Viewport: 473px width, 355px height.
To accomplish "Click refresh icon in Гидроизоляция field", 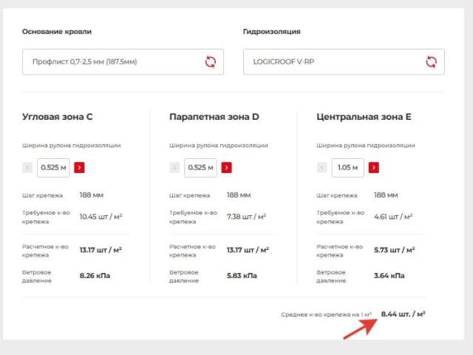I will pyautogui.click(x=432, y=62).
